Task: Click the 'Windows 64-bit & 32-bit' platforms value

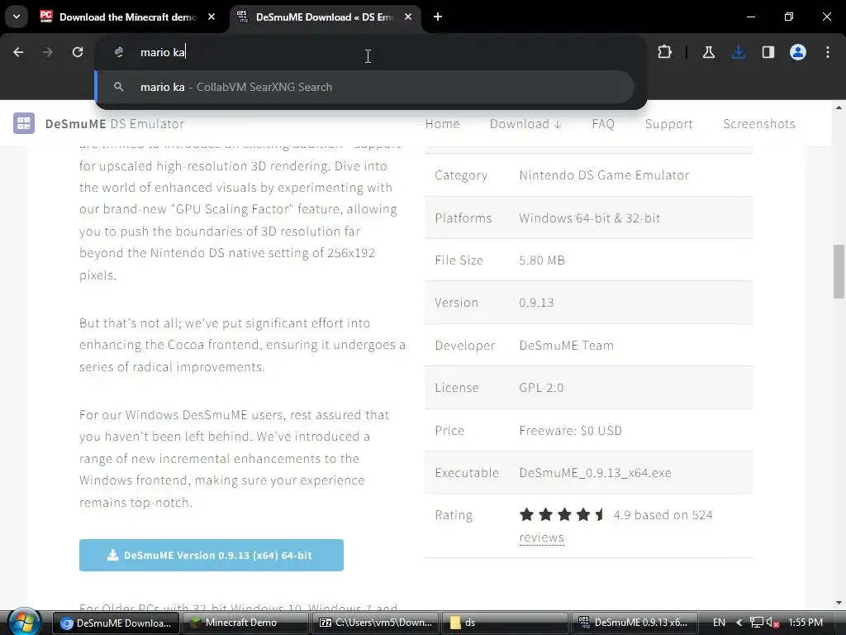Action: pos(590,218)
